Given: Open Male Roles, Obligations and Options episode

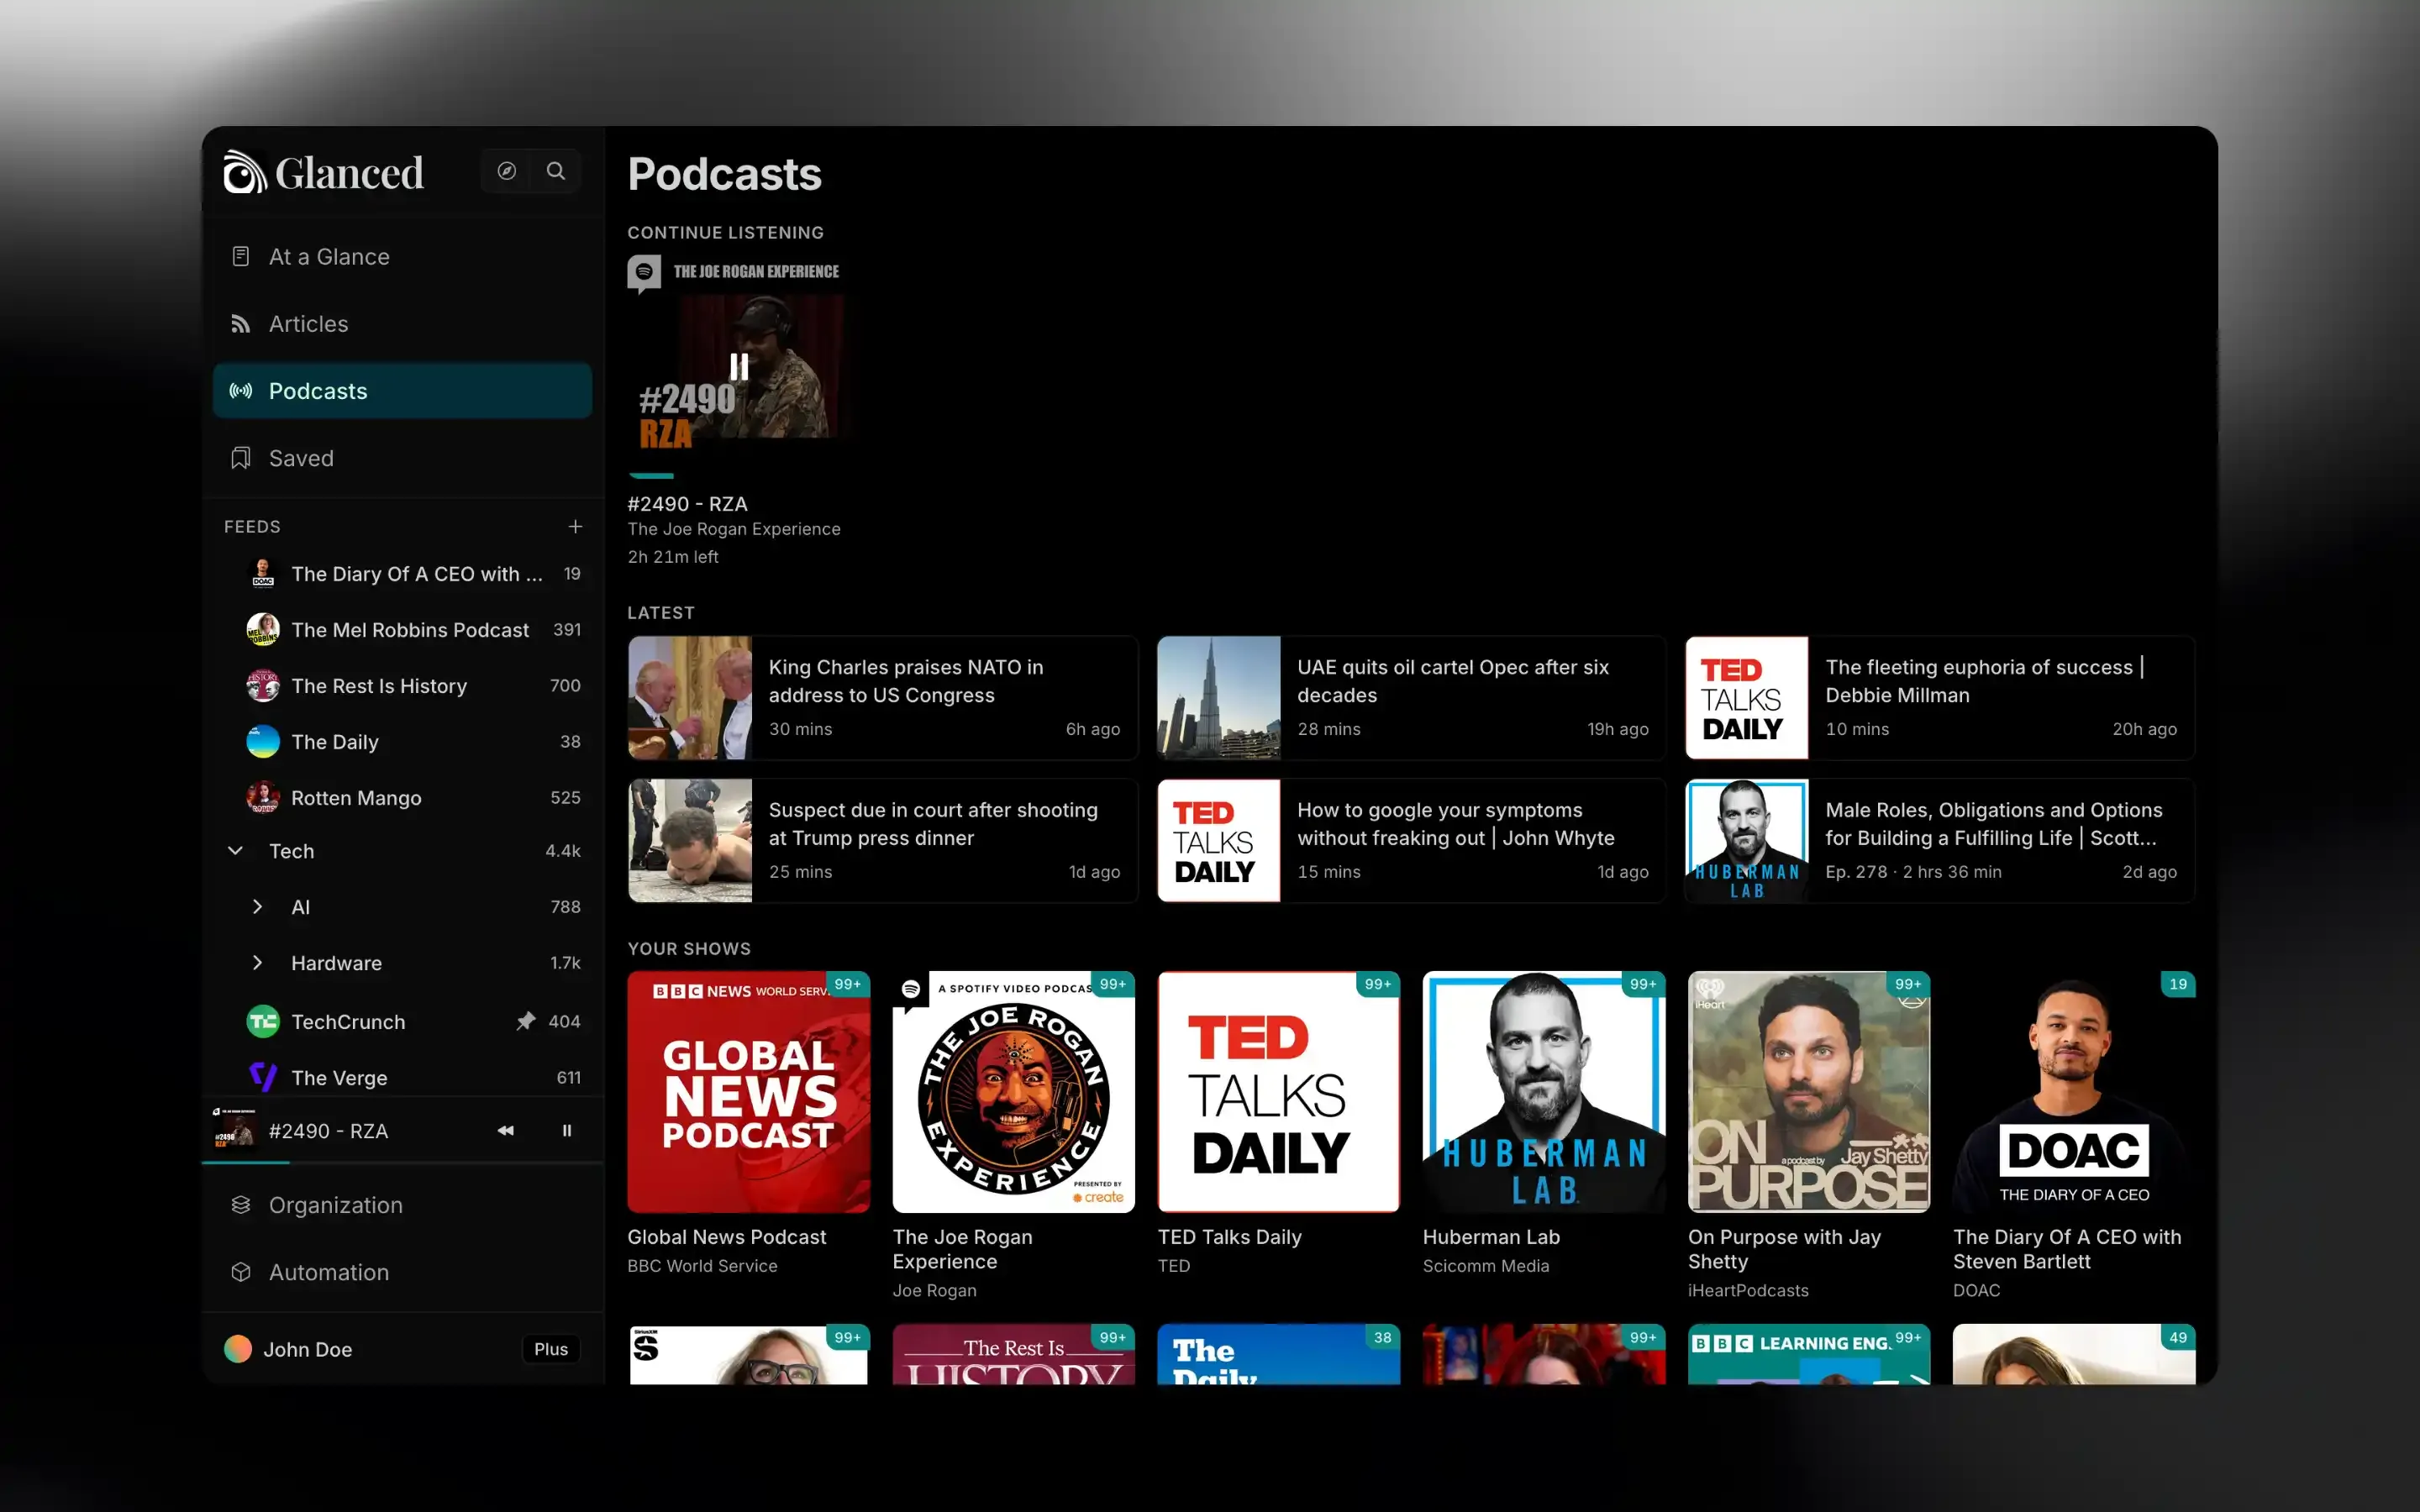Looking at the screenshot, I should click(1941, 841).
